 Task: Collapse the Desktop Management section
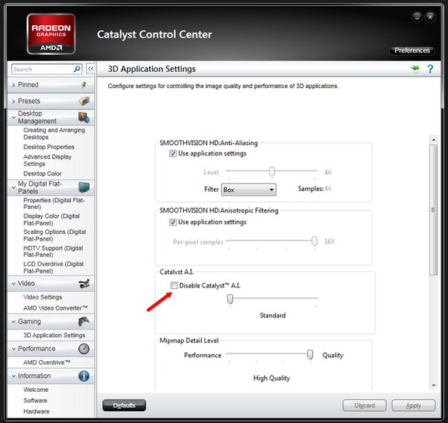click(x=13, y=117)
